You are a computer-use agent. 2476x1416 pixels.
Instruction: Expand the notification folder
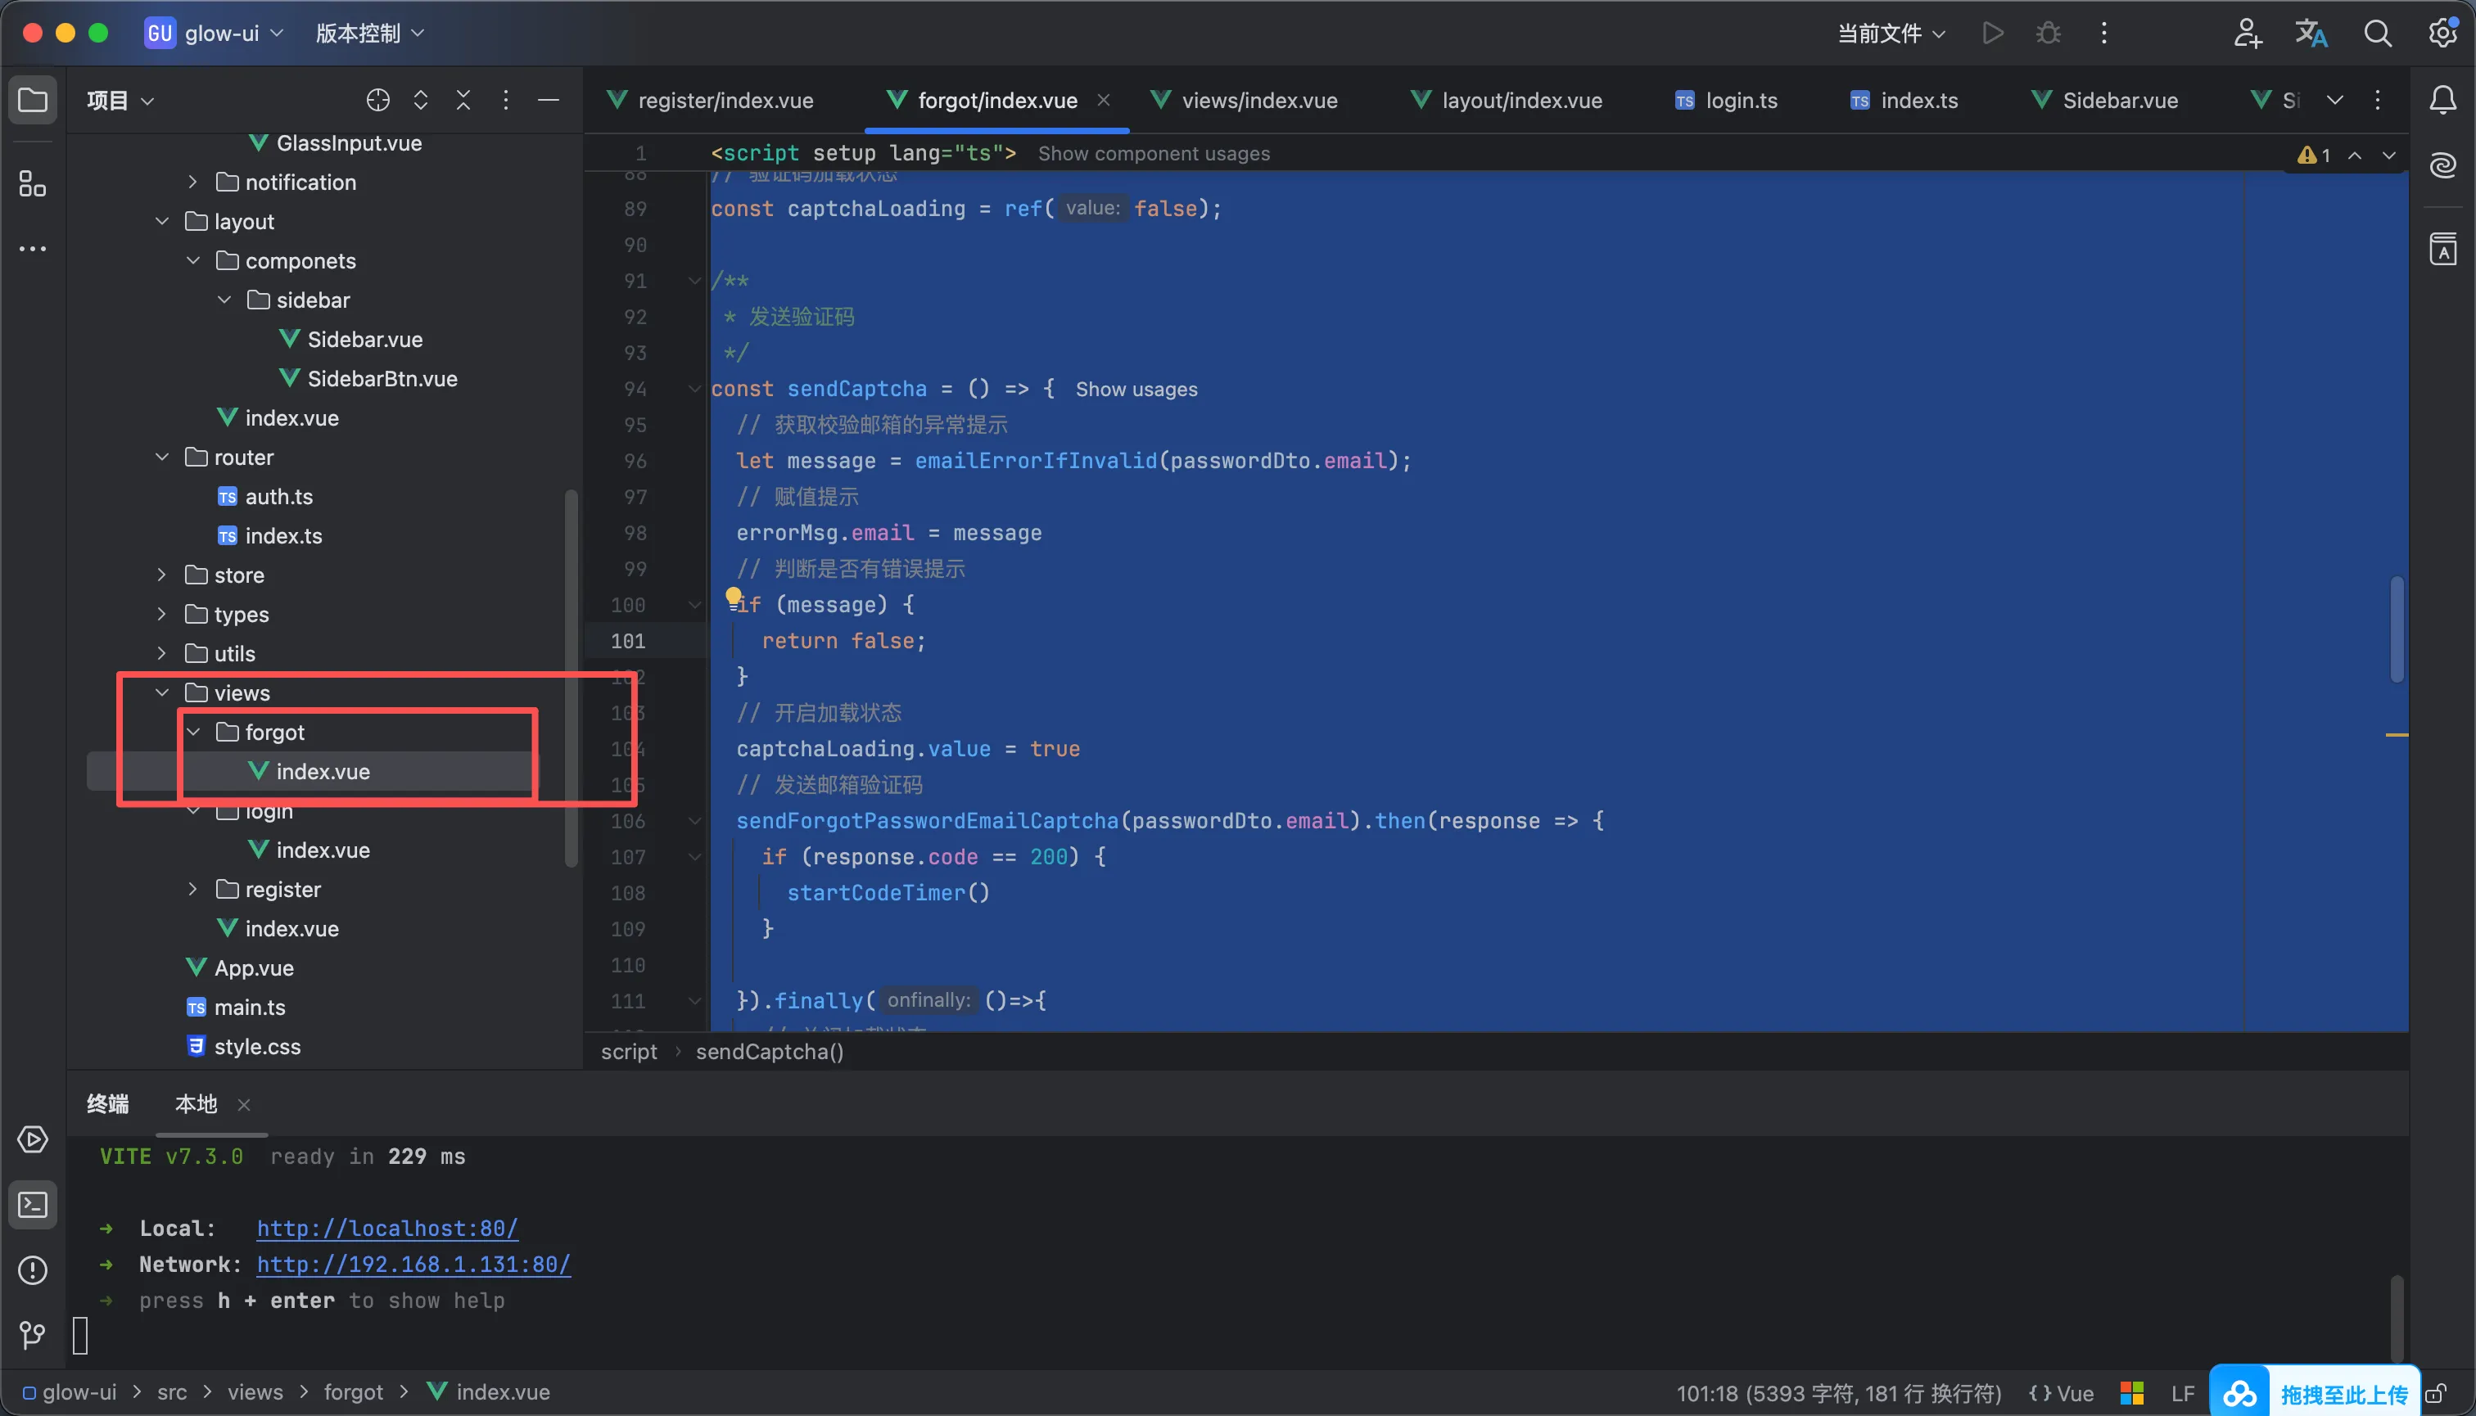[192, 182]
